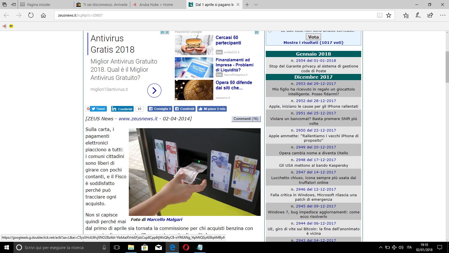Click tabs you've set aside icon
The image size is (449, 253).
pos(4,4)
